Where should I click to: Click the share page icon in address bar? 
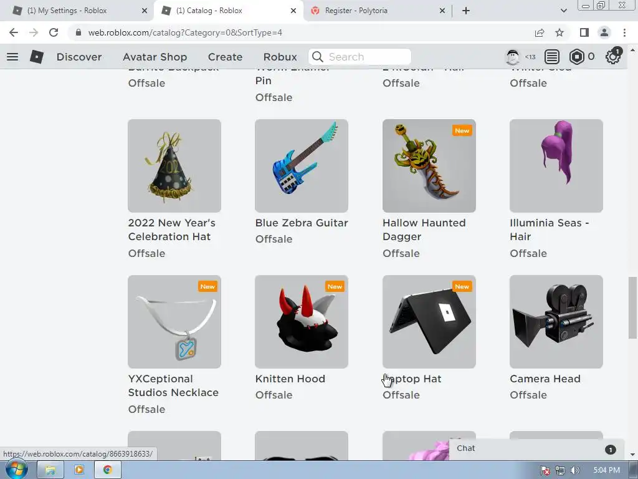click(540, 32)
